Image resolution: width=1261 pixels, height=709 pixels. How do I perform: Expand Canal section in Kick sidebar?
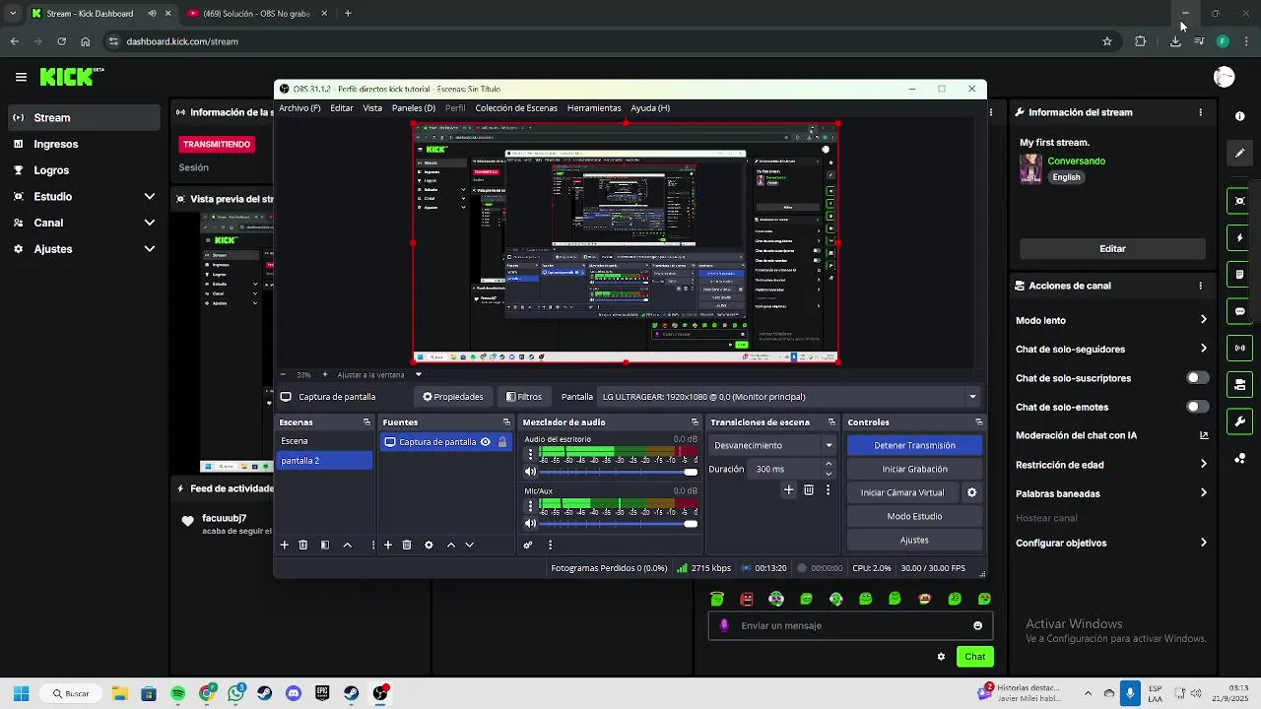tap(150, 223)
